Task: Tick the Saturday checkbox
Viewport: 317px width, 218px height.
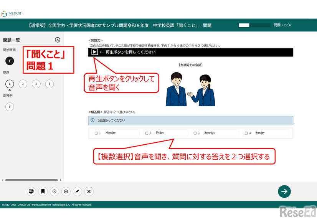Action: [195, 133]
